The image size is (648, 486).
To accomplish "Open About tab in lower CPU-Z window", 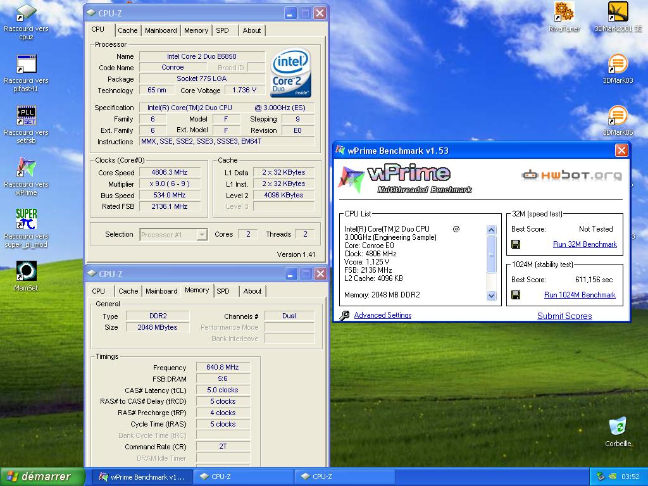I will (252, 291).
